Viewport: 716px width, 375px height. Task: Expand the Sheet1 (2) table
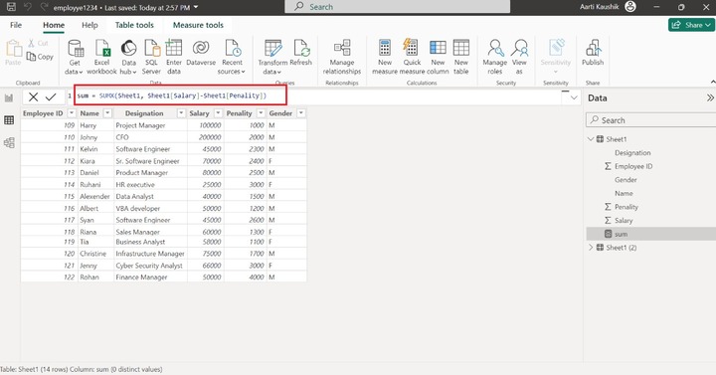pos(591,248)
